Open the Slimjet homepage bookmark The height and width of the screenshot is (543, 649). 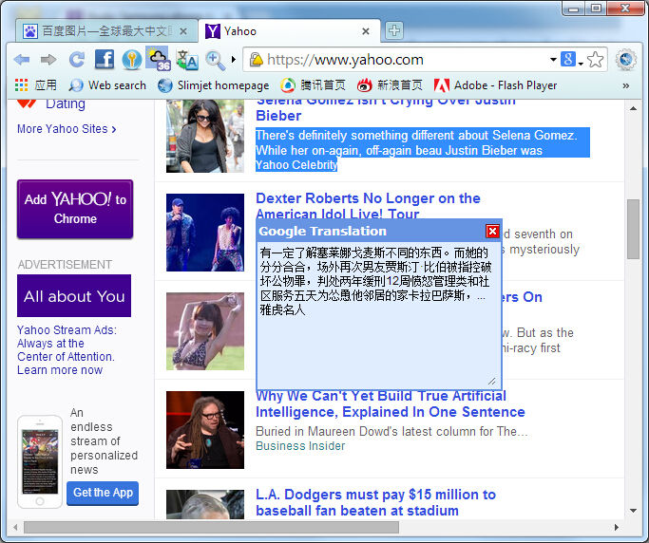(x=214, y=85)
